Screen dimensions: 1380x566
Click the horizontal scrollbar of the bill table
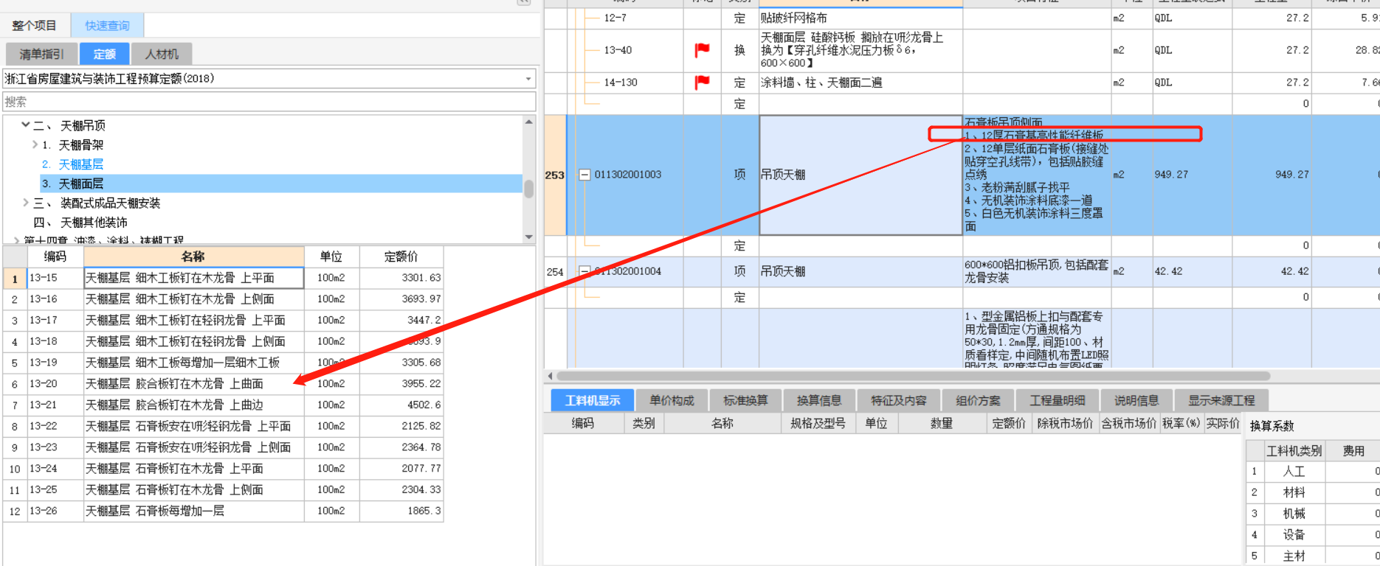coord(913,376)
